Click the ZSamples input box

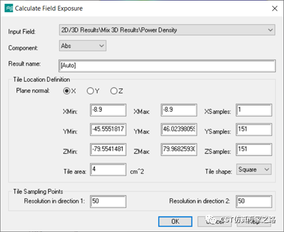coord(254,149)
